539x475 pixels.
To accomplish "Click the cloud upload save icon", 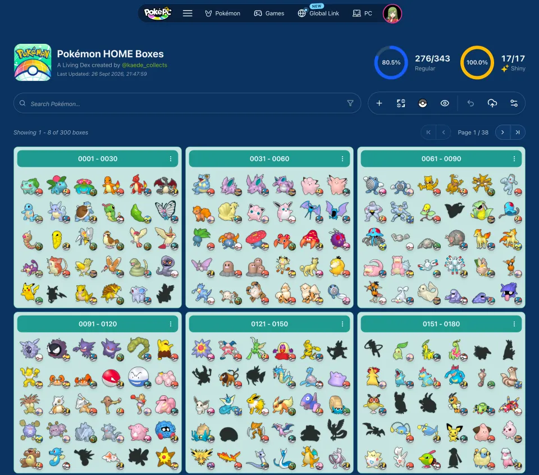I will [492, 103].
